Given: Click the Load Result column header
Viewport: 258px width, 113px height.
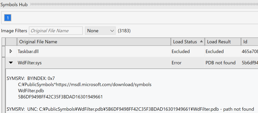Looking at the screenshot, I should pyautogui.click(x=219, y=42).
